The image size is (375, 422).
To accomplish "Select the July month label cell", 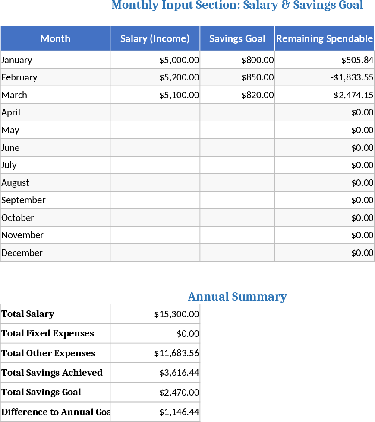I will tap(55, 165).
